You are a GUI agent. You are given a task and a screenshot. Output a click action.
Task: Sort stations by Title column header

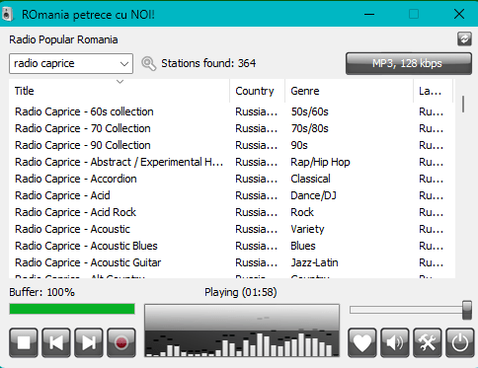click(119, 91)
